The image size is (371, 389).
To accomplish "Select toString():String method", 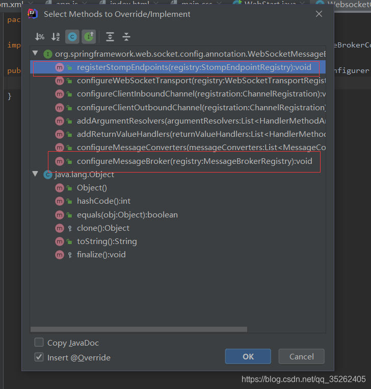I will pyautogui.click(x=178, y=241).
